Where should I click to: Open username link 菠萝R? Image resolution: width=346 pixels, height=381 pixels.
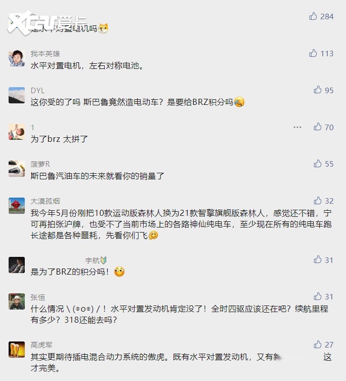[40, 164]
